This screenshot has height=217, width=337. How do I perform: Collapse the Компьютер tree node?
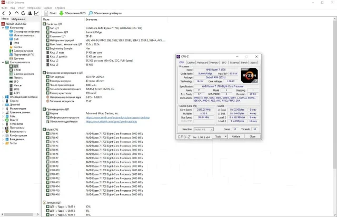(x=3, y=28)
